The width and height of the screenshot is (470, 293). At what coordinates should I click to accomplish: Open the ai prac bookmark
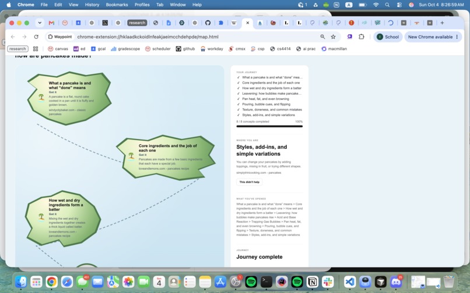(306, 49)
